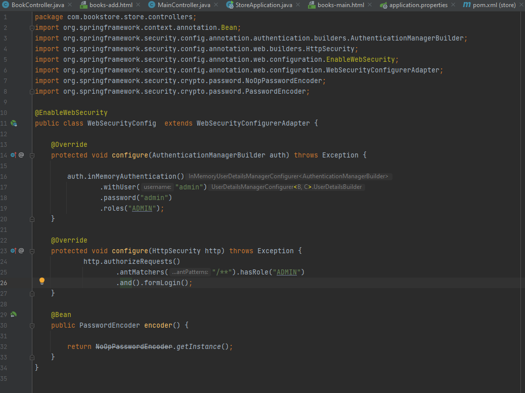
Task: Click the class icon on MainController.java tab
Action: (152, 5)
